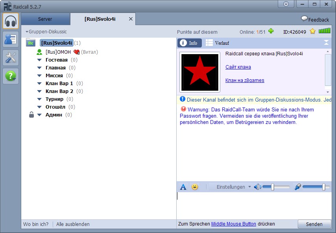Click the green signal strength bars icon
This screenshot has width=336, height=233.
coord(325,31)
